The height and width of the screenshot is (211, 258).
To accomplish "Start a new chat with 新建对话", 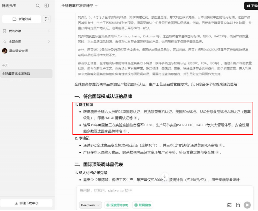I will pos(22,19).
